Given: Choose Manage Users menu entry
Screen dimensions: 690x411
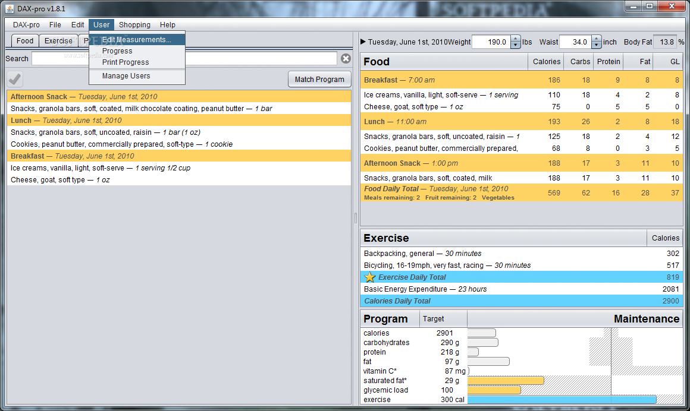Looking at the screenshot, I should tap(137, 76).
